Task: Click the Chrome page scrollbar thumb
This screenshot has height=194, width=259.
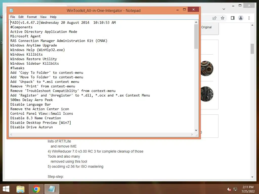Action: pos(252,49)
